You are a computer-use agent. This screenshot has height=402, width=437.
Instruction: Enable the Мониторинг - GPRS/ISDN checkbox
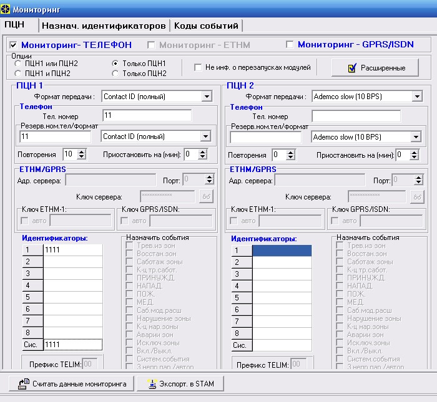(x=289, y=45)
